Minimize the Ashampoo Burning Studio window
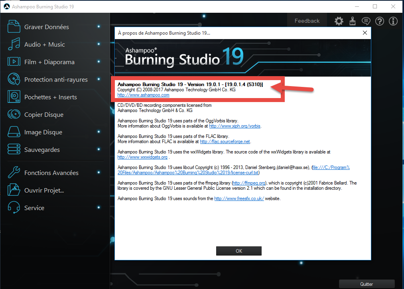 (357, 6)
